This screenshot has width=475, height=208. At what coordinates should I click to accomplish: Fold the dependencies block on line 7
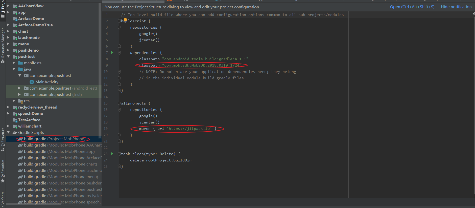pos(119,53)
